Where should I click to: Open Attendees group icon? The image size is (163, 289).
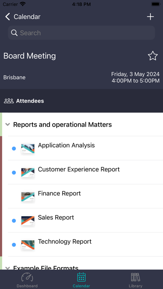pos(9,101)
